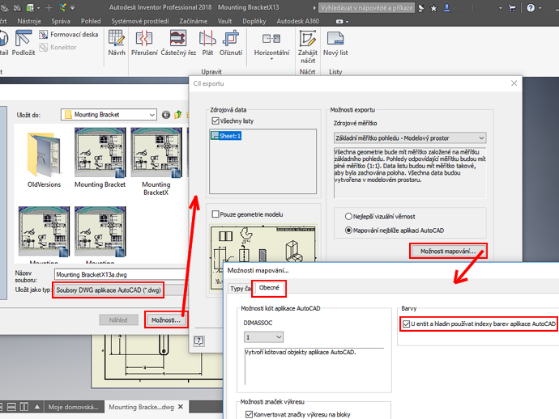
Task: Toggle Konvertovat značky výkresu na bloky
Action: [249, 414]
